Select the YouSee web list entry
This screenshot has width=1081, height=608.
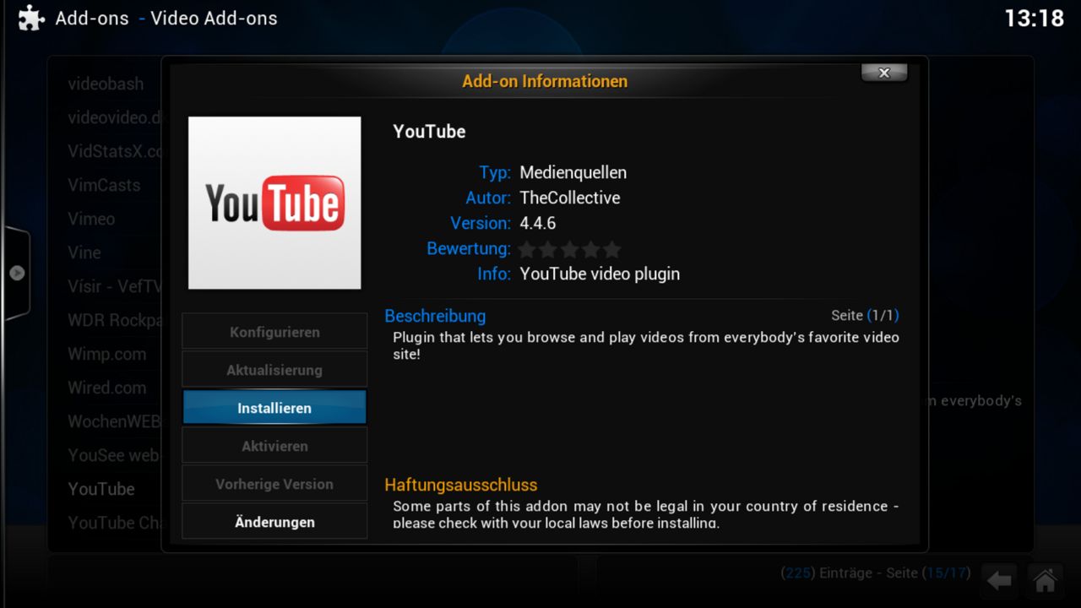click(x=115, y=455)
